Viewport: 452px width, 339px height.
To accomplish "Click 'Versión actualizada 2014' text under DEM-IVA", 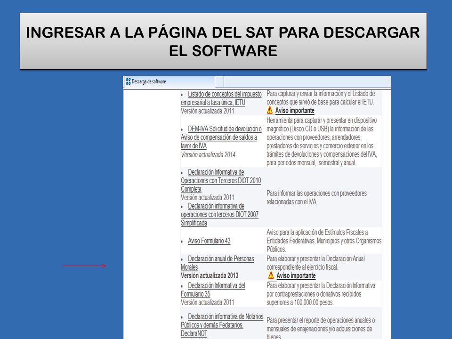I will coord(208,155).
